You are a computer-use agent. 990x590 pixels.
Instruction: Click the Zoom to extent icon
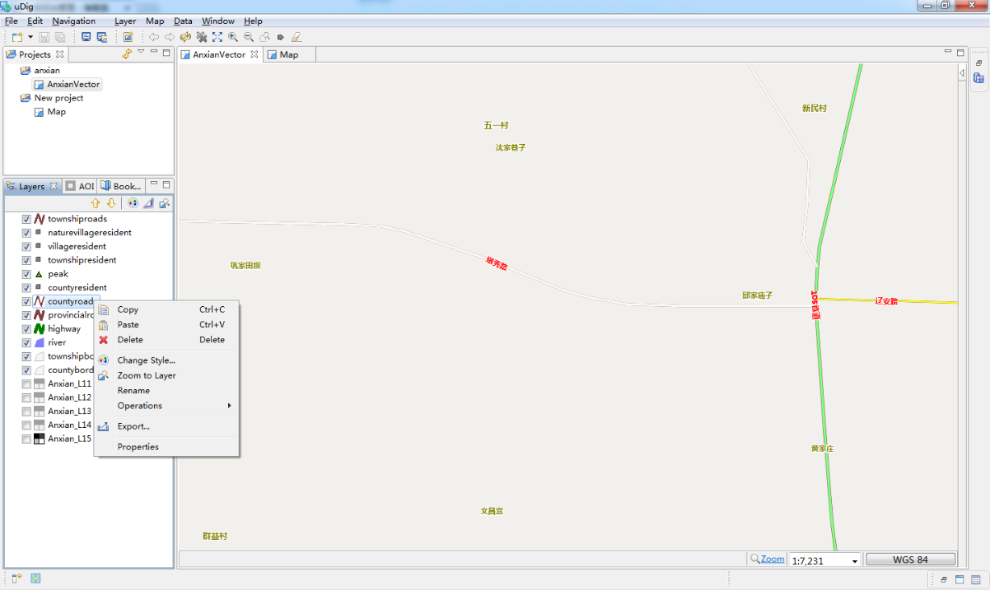pos(217,37)
